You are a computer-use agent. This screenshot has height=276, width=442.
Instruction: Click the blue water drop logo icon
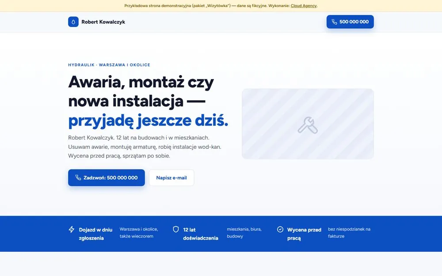(73, 22)
